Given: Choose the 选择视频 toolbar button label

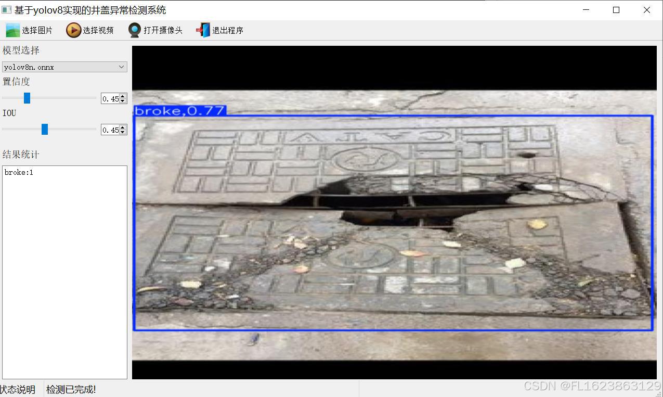Looking at the screenshot, I should click(98, 30).
